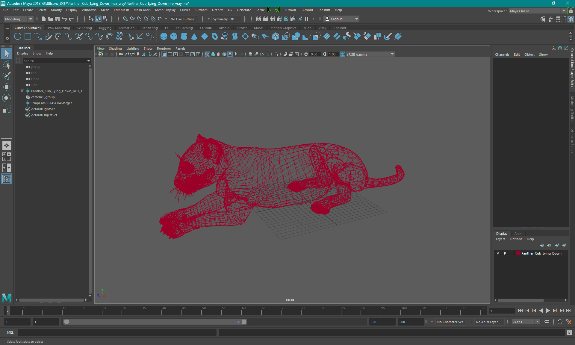The height and width of the screenshot is (345, 575).
Task: Click the New Scene icon
Action: tap(43, 19)
